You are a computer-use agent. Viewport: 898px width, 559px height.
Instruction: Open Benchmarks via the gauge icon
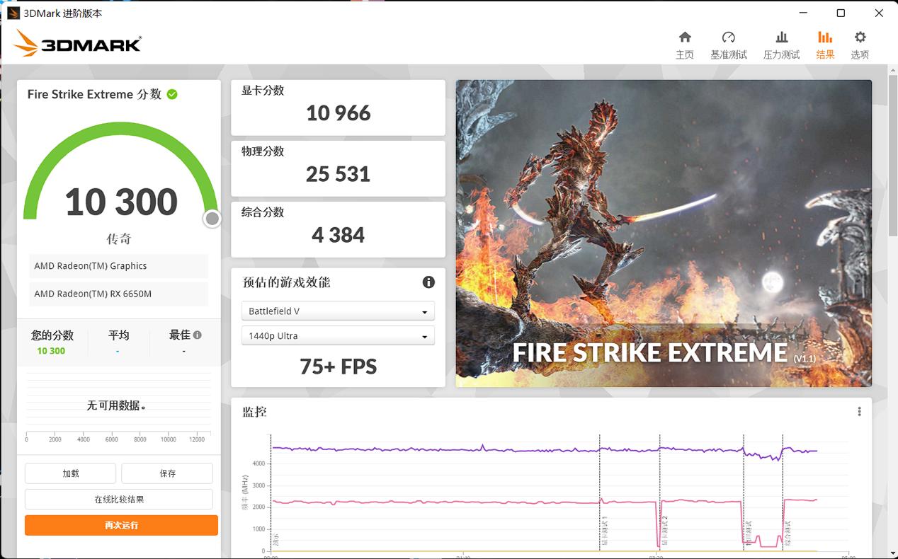[728, 38]
